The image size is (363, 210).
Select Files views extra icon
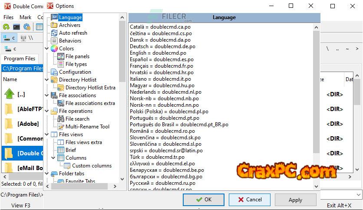click(61, 142)
